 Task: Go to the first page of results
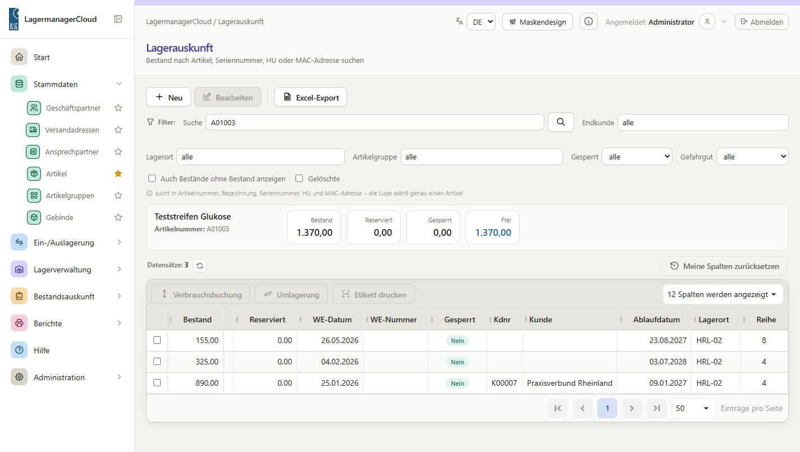558,408
